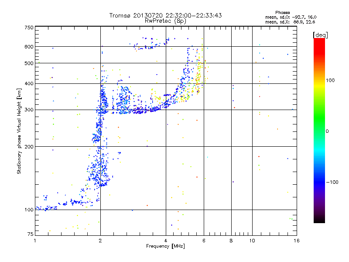Click the x-axis tick label '8'
This screenshot has height=262, width=349.
point(231,241)
